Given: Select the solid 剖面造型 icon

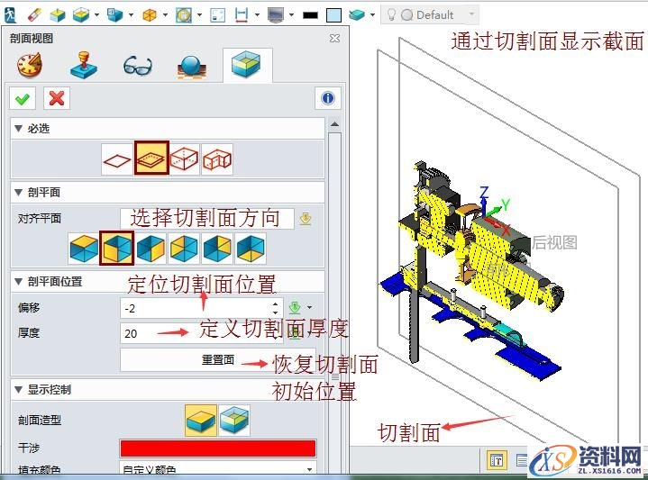Looking at the screenshot, I should tap(201, 420).
